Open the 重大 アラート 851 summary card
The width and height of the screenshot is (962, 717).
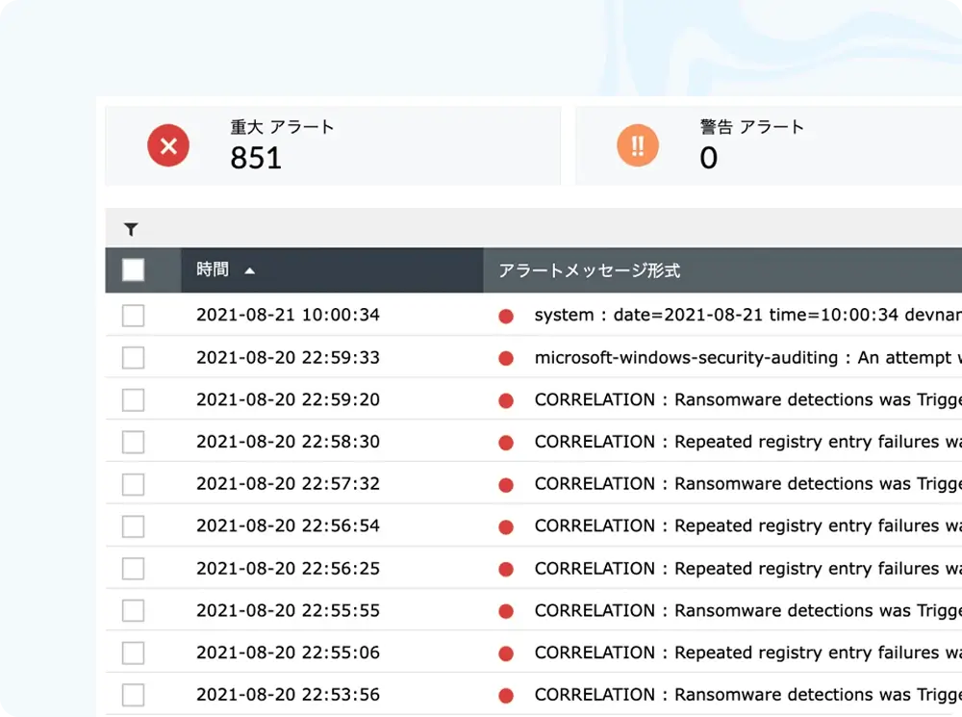[333, 145]
